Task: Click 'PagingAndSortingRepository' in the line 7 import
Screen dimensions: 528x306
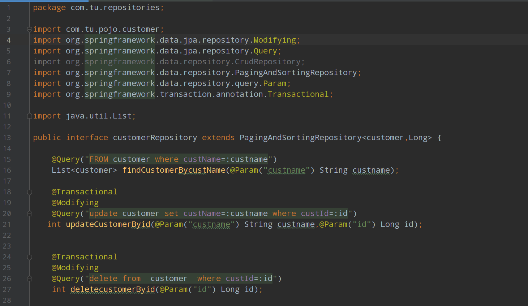Action: [x=296, y=73]
